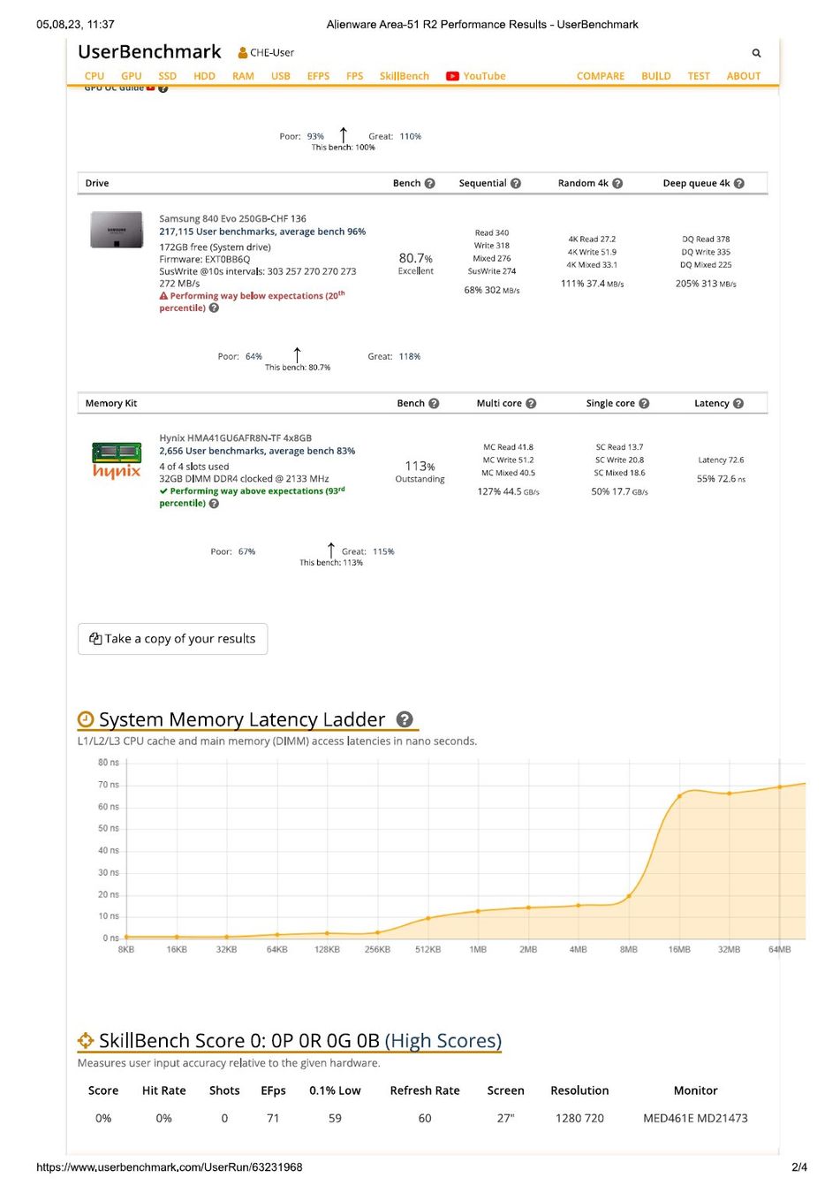Click the 16MB point on latency chart
The width and height of the screenshot is (840, 1193).
pyautogui.click(x=679, y=796)
